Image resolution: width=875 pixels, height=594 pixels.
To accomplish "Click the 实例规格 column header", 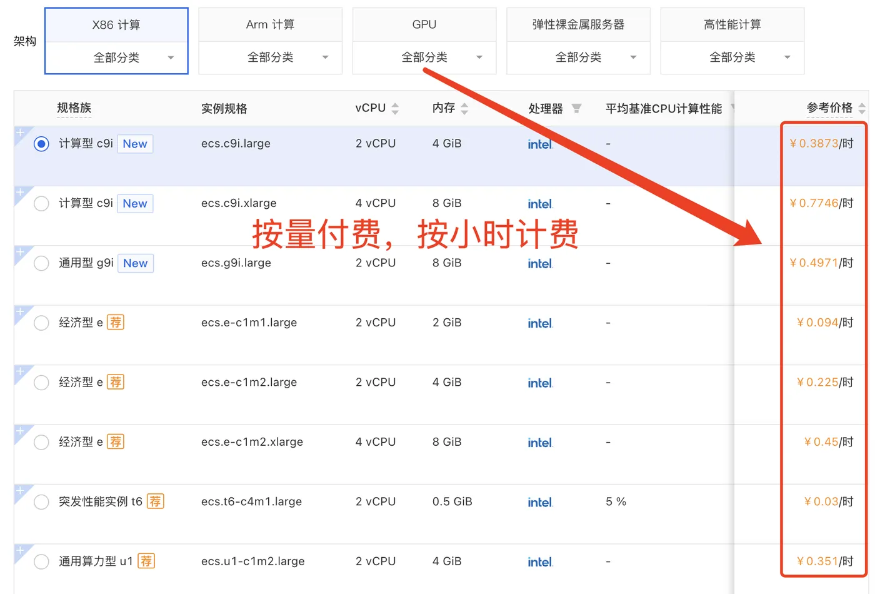I will coord(224,109).
